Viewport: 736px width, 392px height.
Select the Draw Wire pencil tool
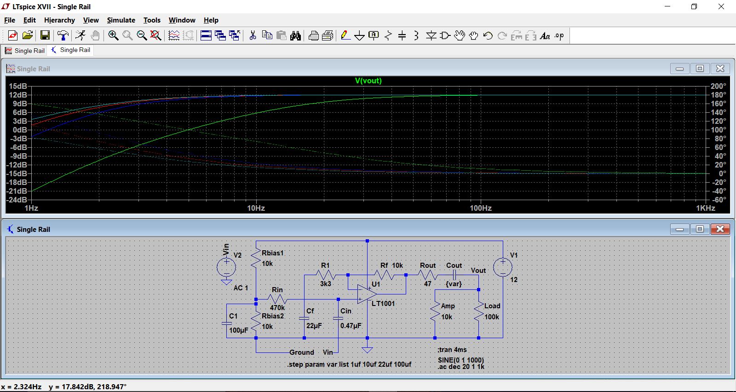346,35
